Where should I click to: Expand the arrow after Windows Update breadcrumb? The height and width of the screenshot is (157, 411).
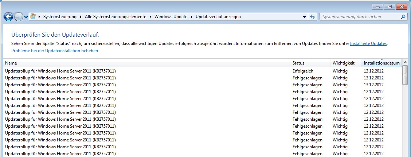(192, 17)
